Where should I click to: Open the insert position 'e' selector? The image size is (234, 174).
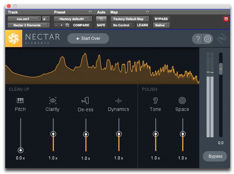46,19
